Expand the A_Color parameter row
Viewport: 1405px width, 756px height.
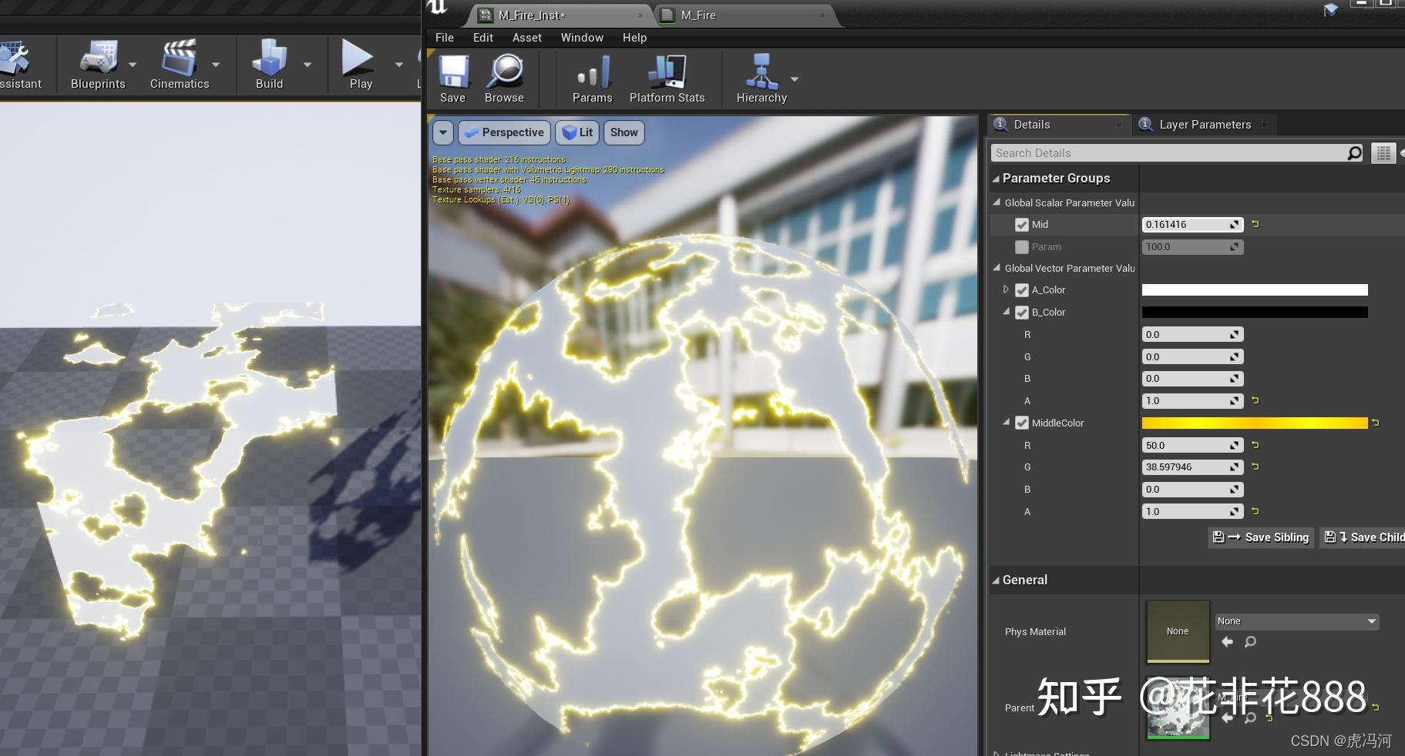pyautogui.click(x=1007, y=290)
